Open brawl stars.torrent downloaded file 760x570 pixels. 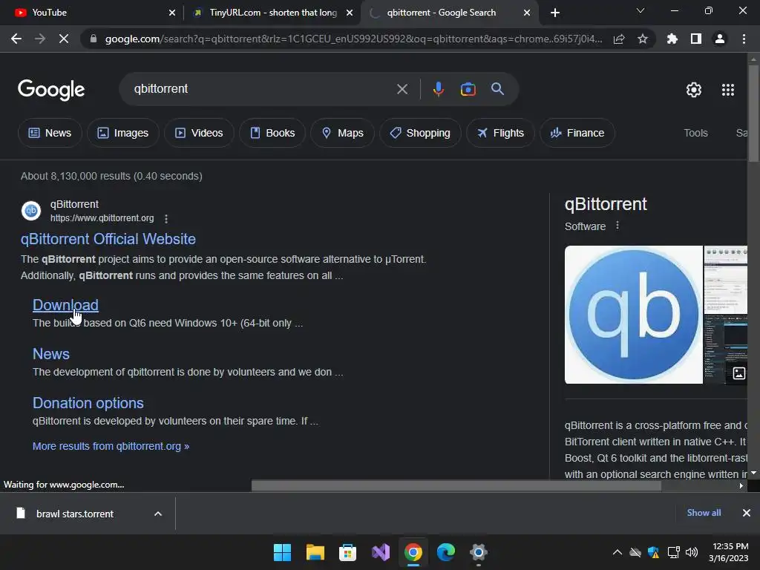[x=75, y=514]
